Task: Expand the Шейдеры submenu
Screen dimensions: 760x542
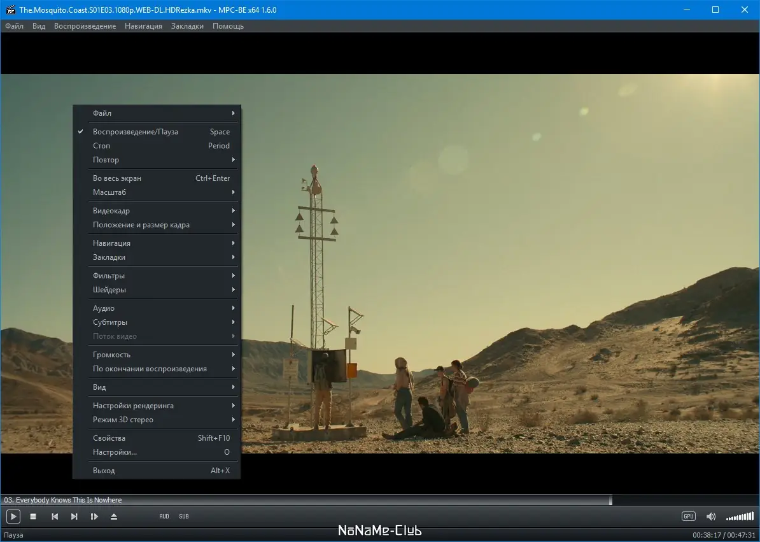Action: point(157,290)
